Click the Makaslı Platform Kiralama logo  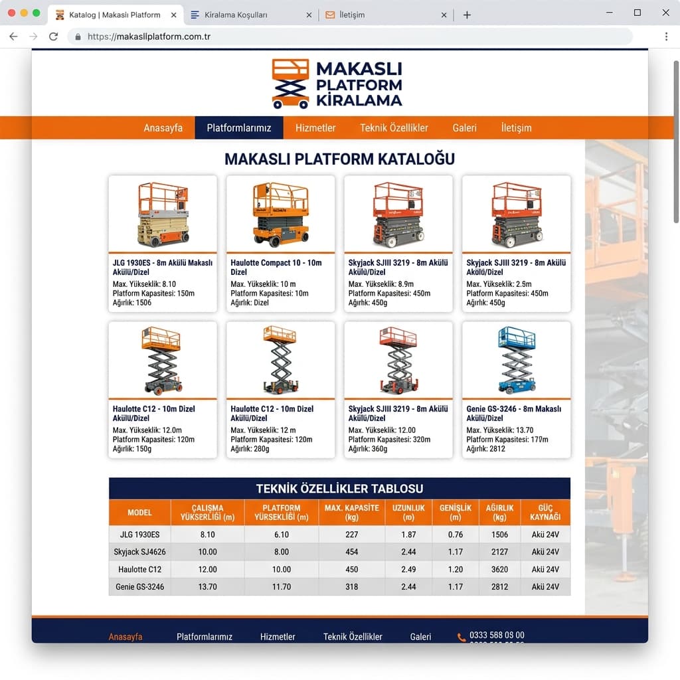tap(337, 84)
